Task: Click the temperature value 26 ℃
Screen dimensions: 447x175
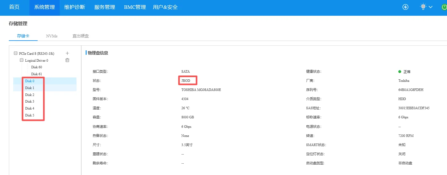Action: 185,108
